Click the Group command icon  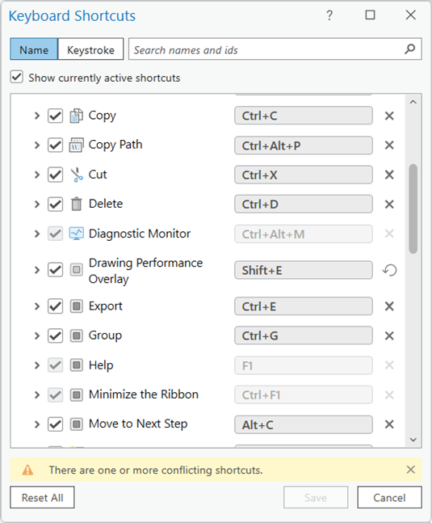pyautogui.click(x=76, y=335)
